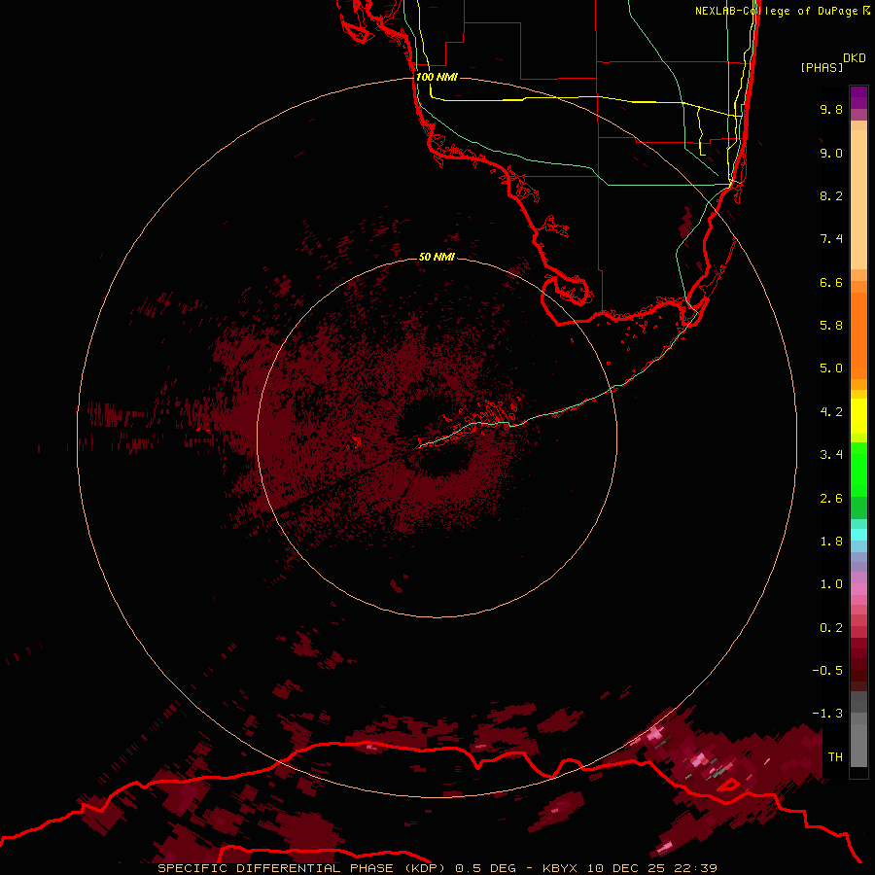875x875 pixels.
Task: Click the yellow segment of color bar
Action: point(858,416)
